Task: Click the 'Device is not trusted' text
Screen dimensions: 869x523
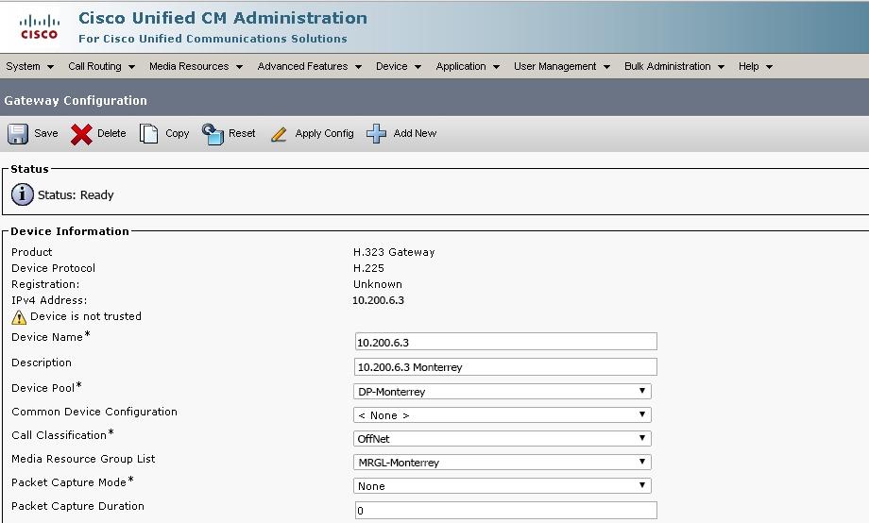Action: tap(86, 316)
